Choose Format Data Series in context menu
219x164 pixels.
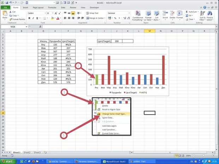111,133
